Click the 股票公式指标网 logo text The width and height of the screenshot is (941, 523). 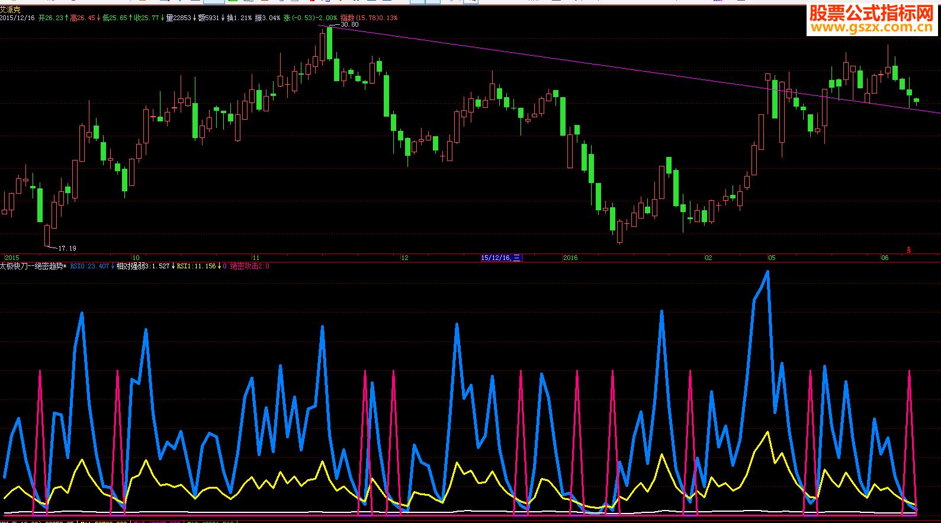[x=871, y=12]
